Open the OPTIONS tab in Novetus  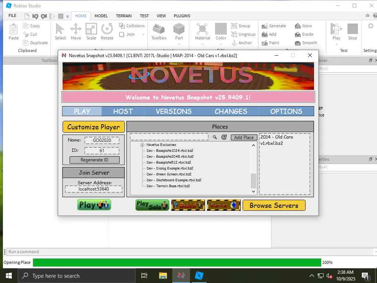tap(286, 111)
